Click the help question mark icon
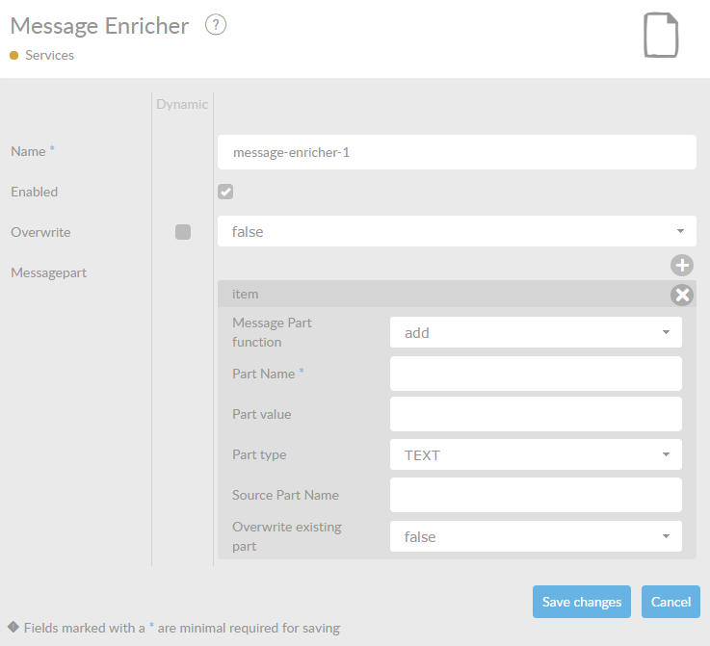Viewport: 710px width, 646px height. pos(216,26)
